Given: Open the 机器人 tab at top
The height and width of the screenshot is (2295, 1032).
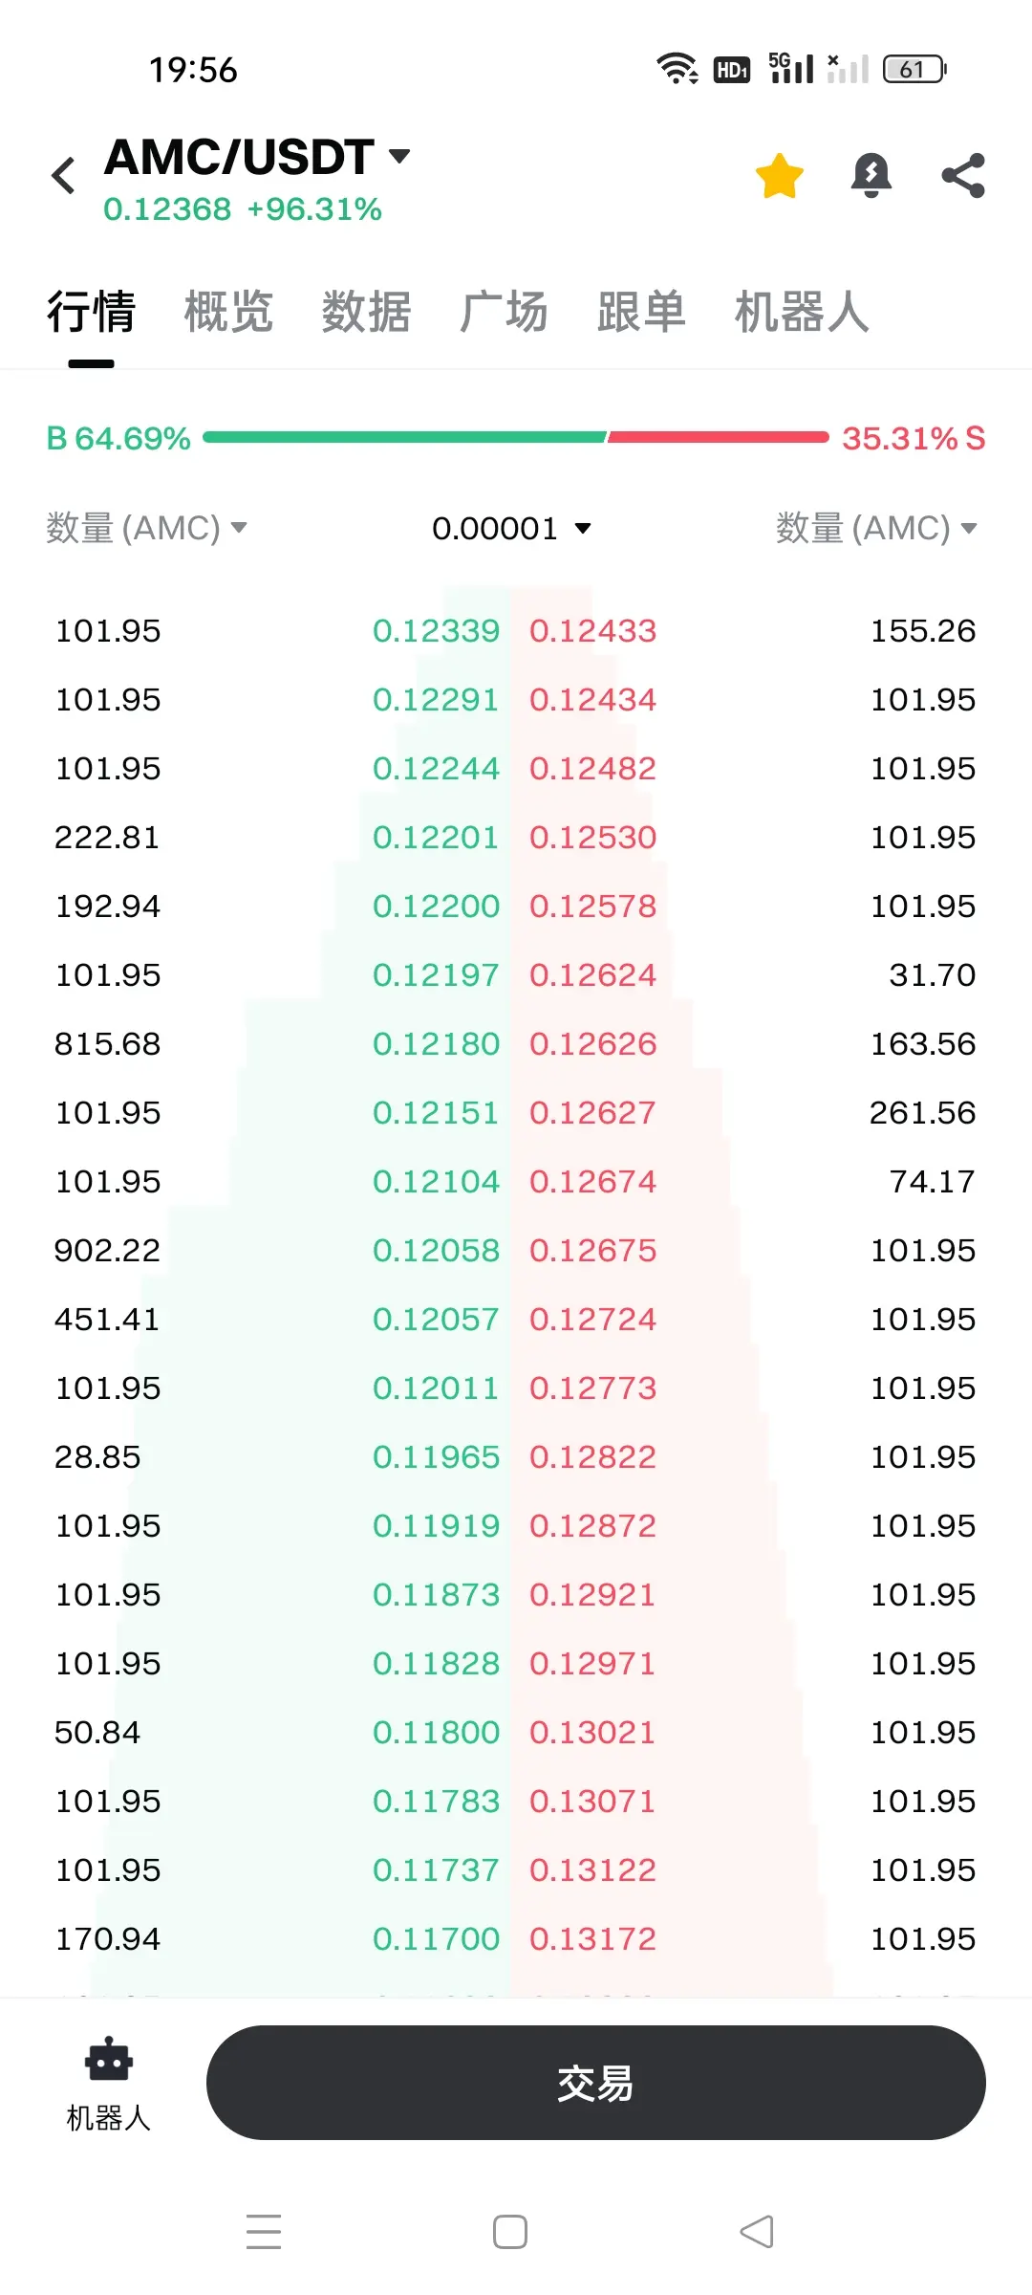Looking at the screenshot, I should click(x=802, y=312).
